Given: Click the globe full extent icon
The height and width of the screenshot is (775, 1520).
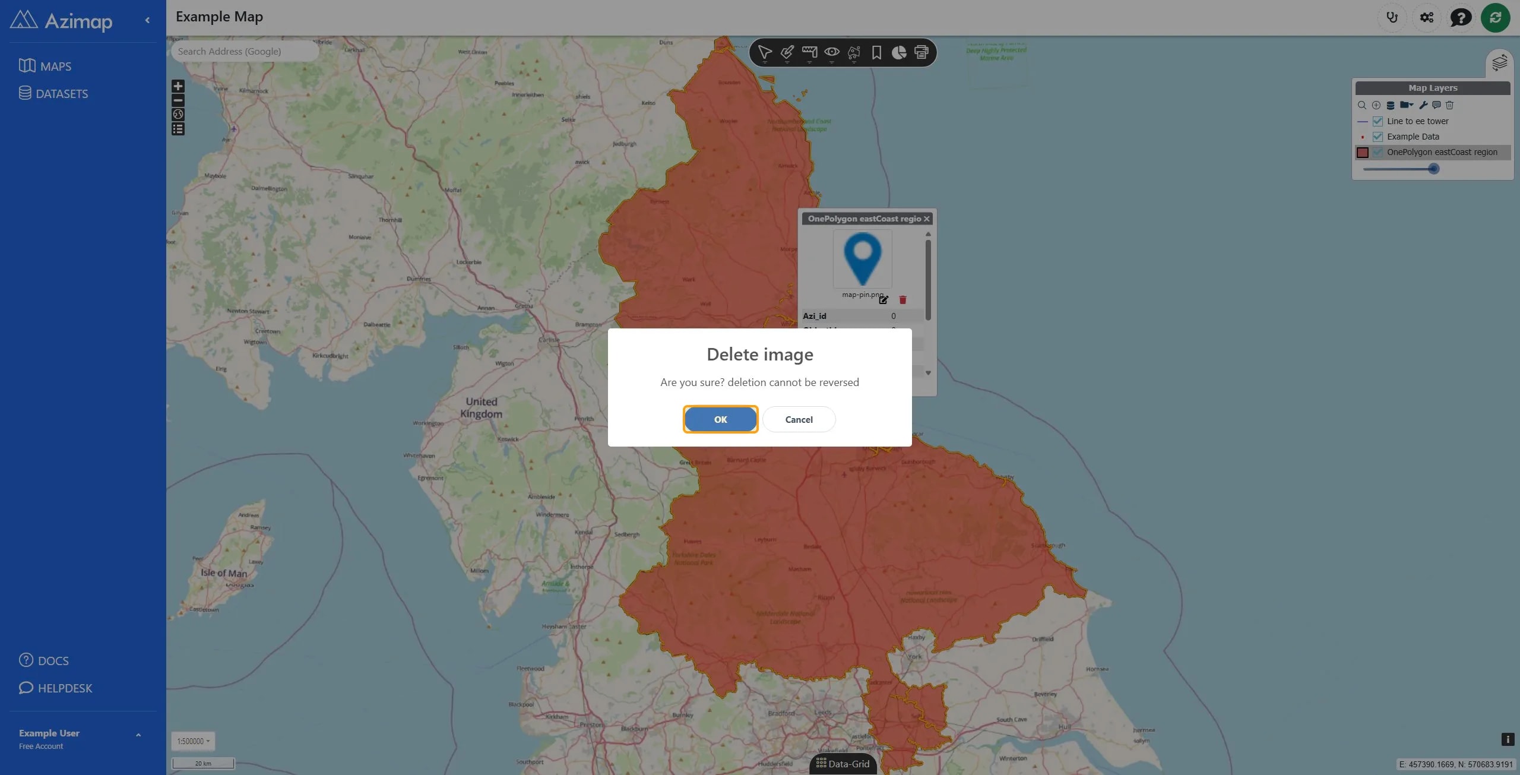Looking at the screenshot, I should (x=178, y=115).
